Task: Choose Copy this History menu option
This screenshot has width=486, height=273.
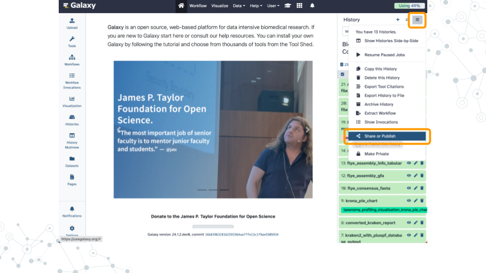Action: [x=380, y=69]
